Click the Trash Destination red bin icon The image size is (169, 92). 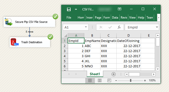point(14,42)
